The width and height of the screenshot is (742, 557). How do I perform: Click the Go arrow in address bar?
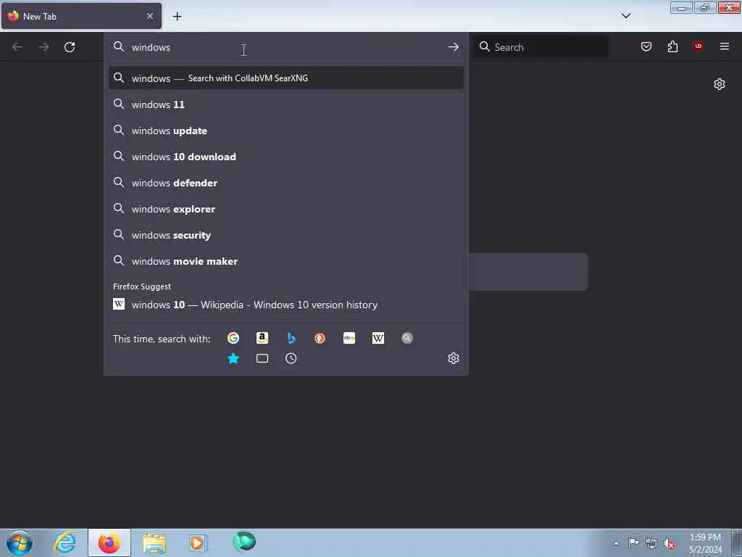(x=454, y=47)
